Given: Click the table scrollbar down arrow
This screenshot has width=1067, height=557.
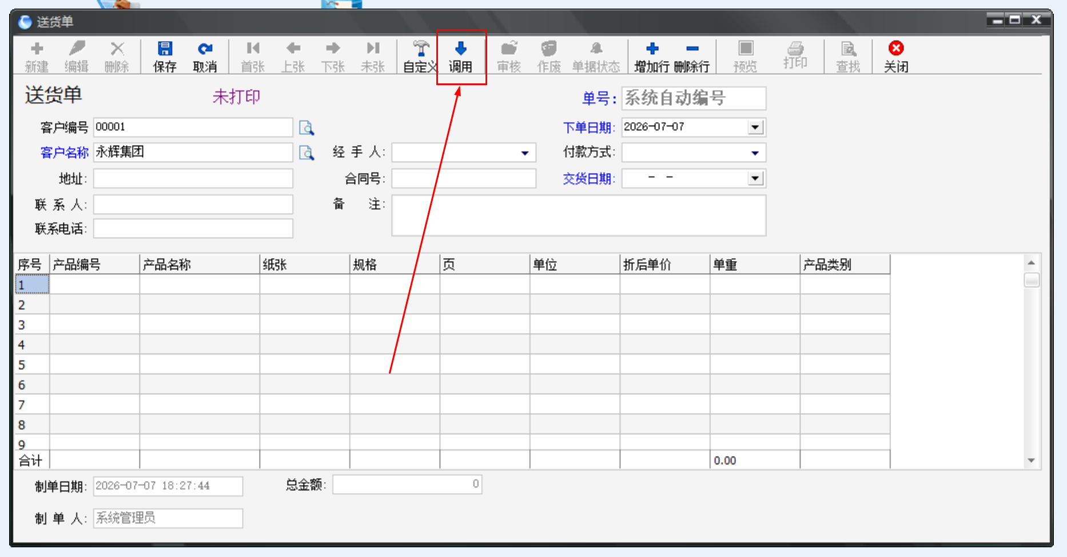Looking at the screenshot, I should coord(1032,460).
